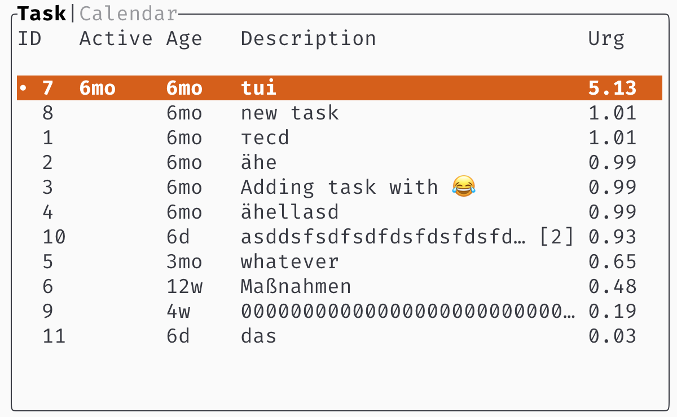The height and width of the screenshot is (417, 677).
Task: Click the Urg column header
Action: click(606, 38)
